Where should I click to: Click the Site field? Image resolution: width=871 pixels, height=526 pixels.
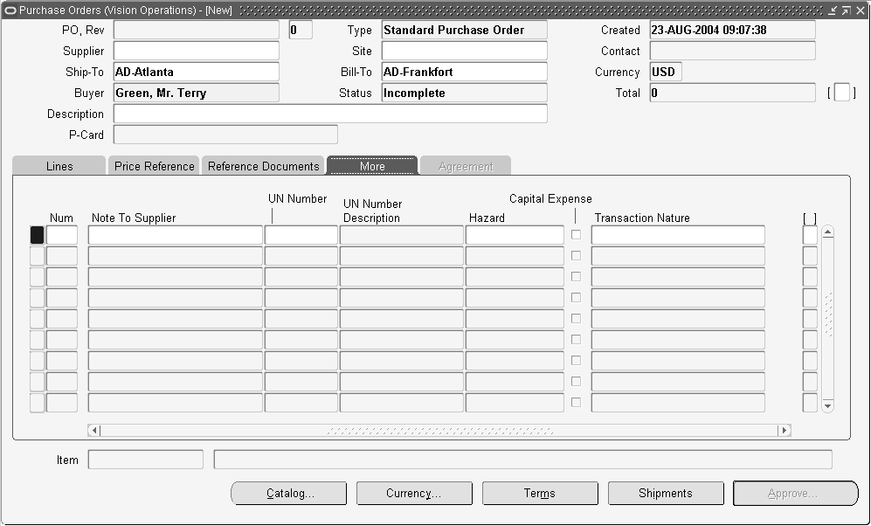click(465, 51)
